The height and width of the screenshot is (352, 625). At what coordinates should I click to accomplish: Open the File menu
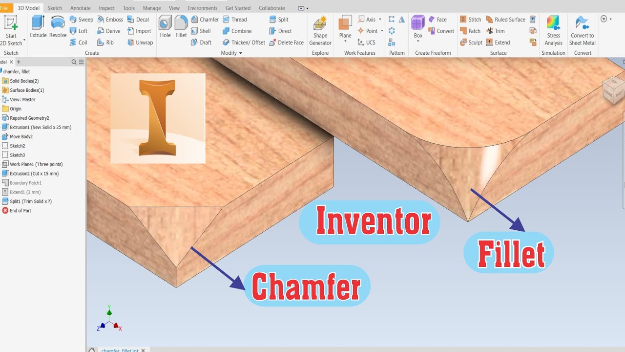pos(3,8)
